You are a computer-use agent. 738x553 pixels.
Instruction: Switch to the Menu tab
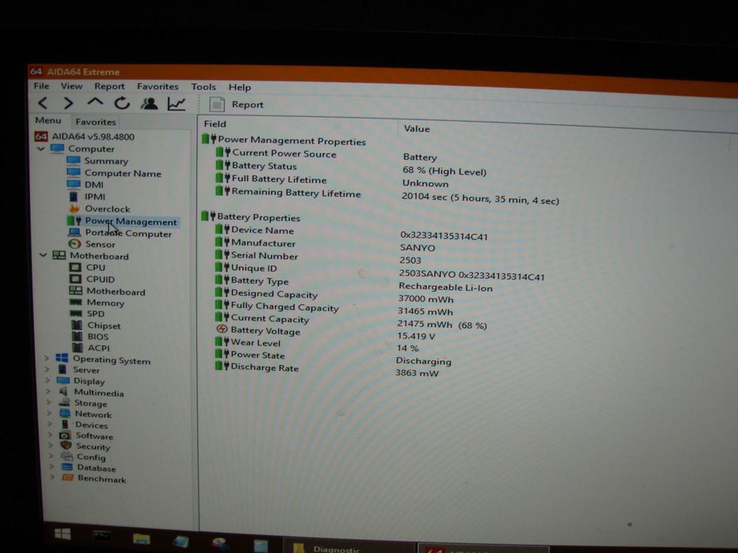[48, 120]
